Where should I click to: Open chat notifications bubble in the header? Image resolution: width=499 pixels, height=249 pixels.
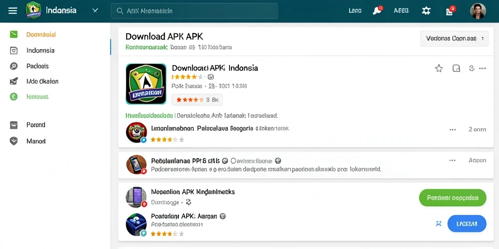click(378, 11)
